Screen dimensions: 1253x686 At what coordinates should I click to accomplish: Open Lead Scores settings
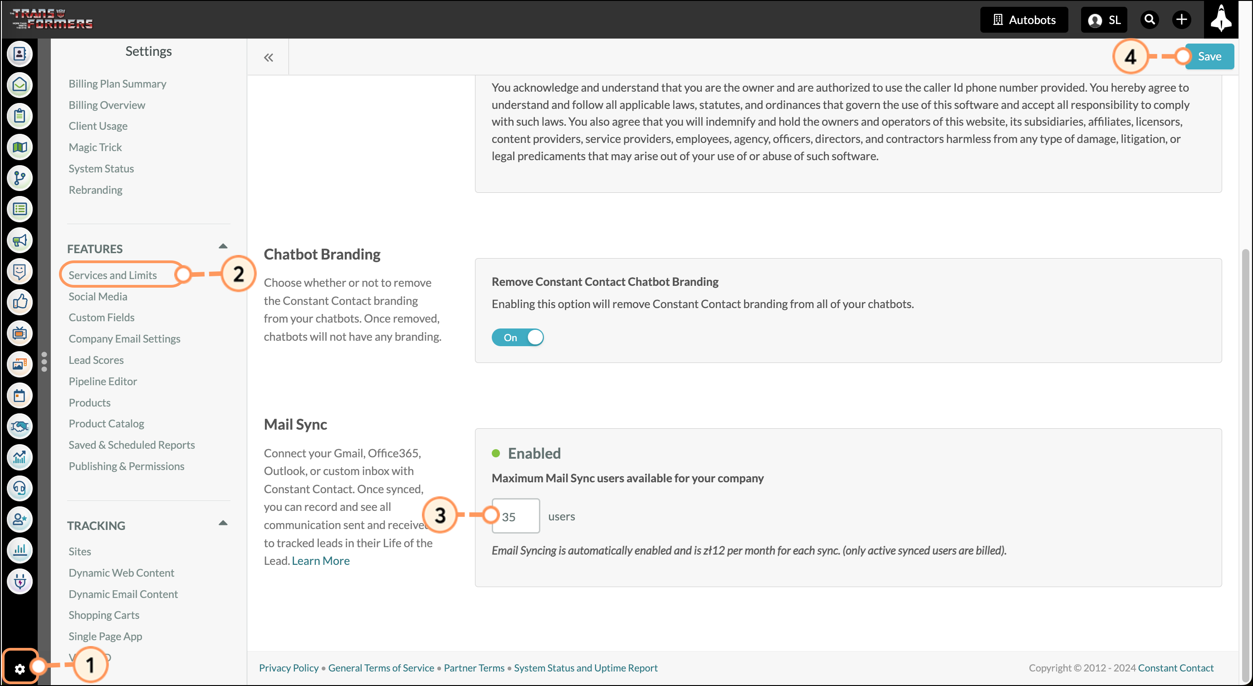96,361
